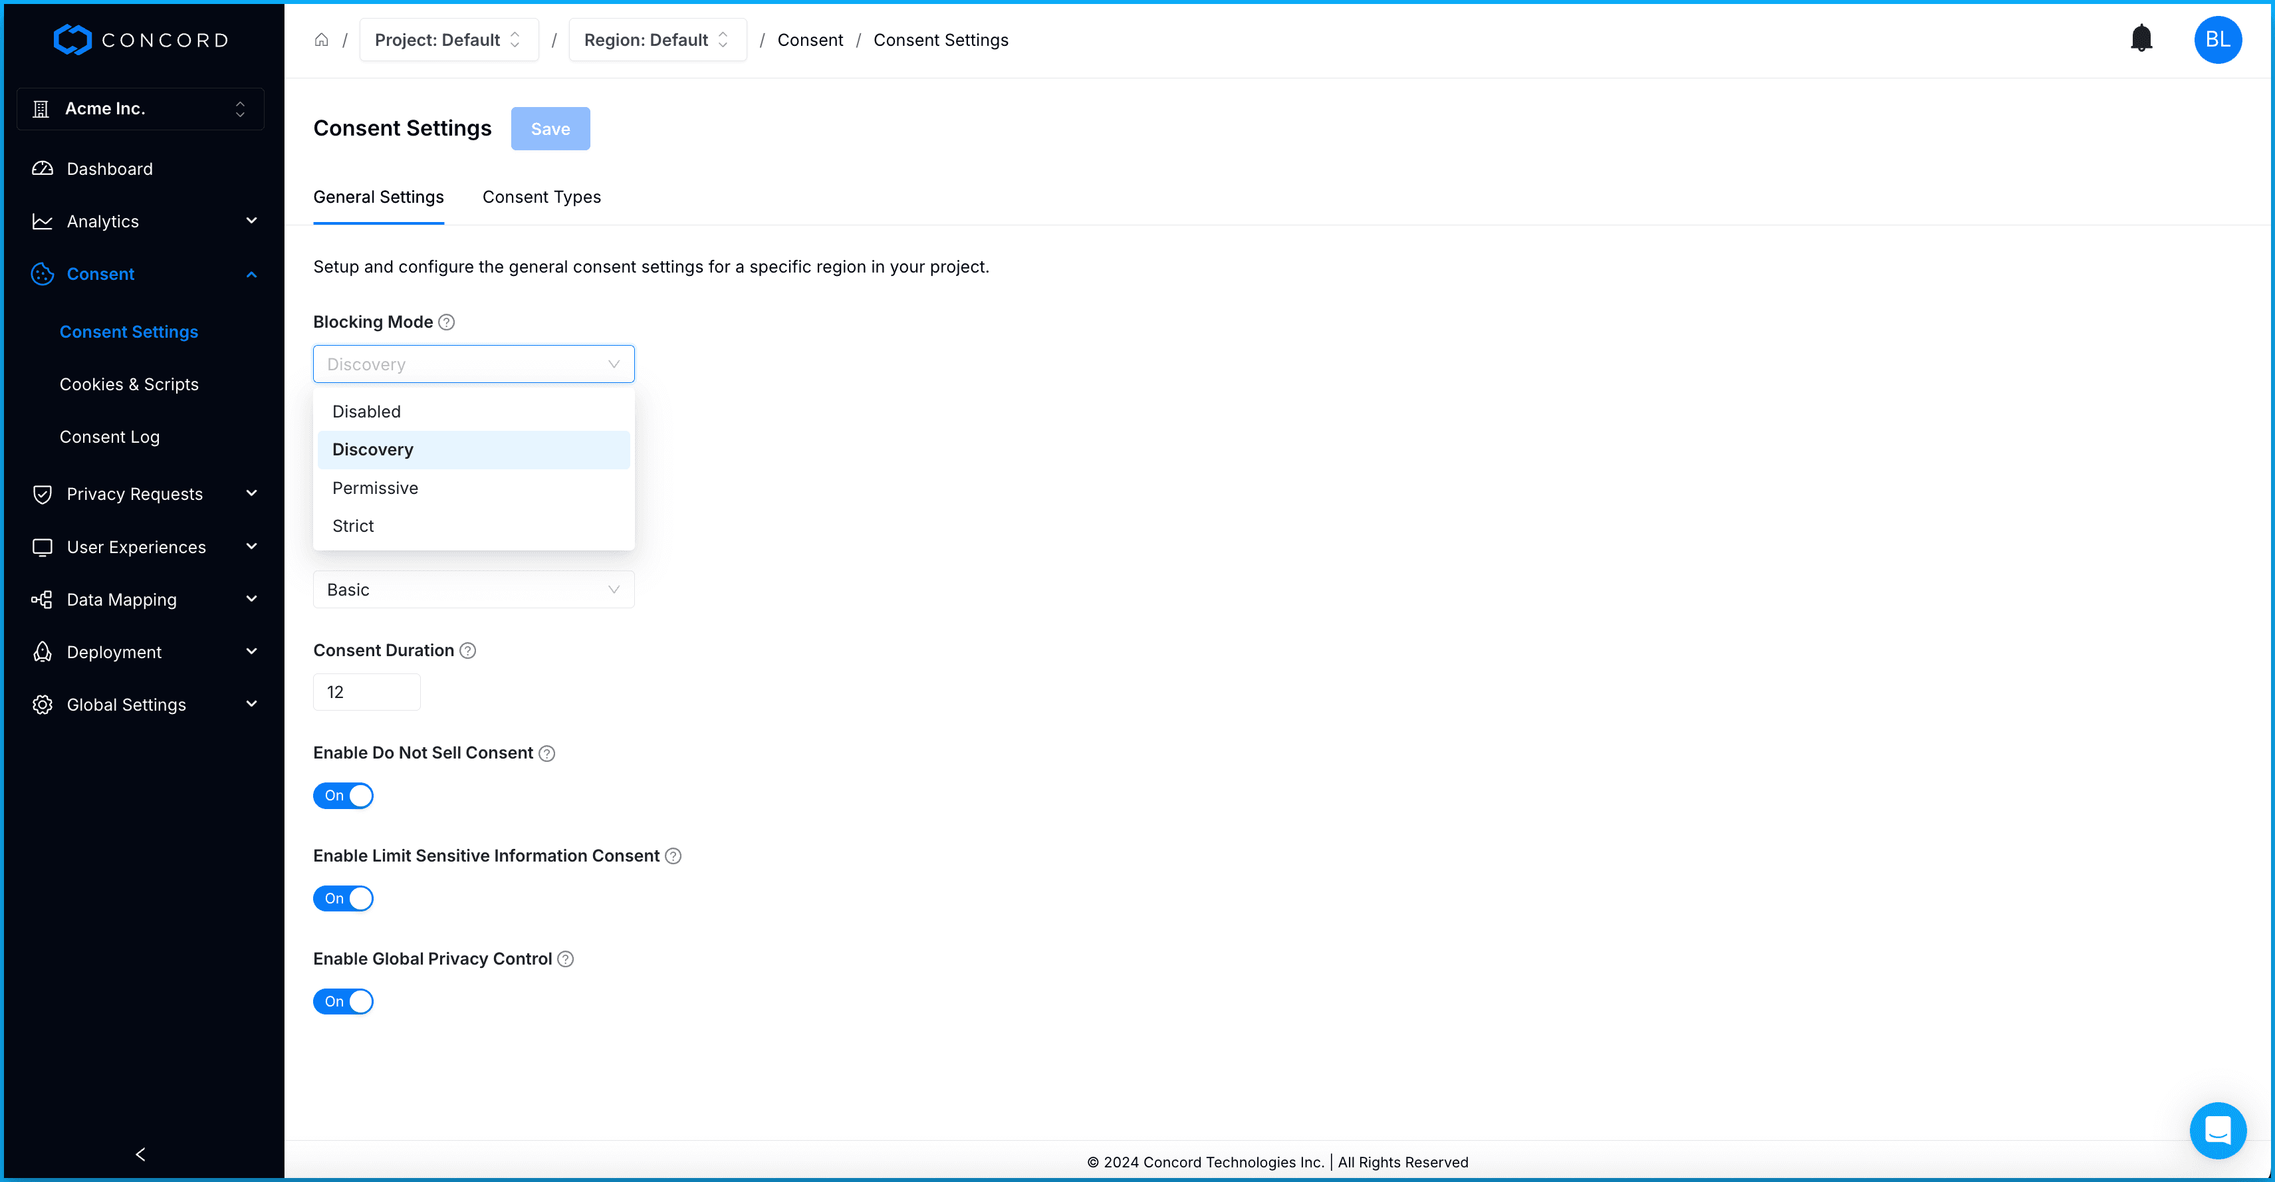Click the home icon in breadcrumb
2275x1182 pixels.
click(x=322, y=40)
